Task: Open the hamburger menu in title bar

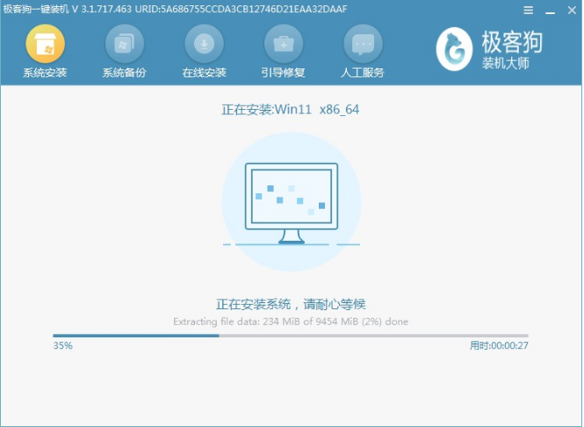Action: 528,10
